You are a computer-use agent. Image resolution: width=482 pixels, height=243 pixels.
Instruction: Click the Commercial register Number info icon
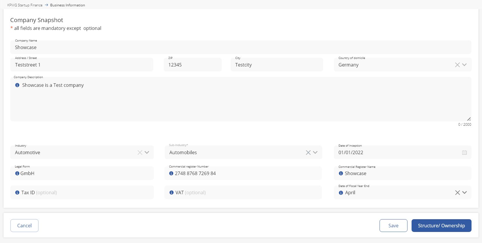171,173
